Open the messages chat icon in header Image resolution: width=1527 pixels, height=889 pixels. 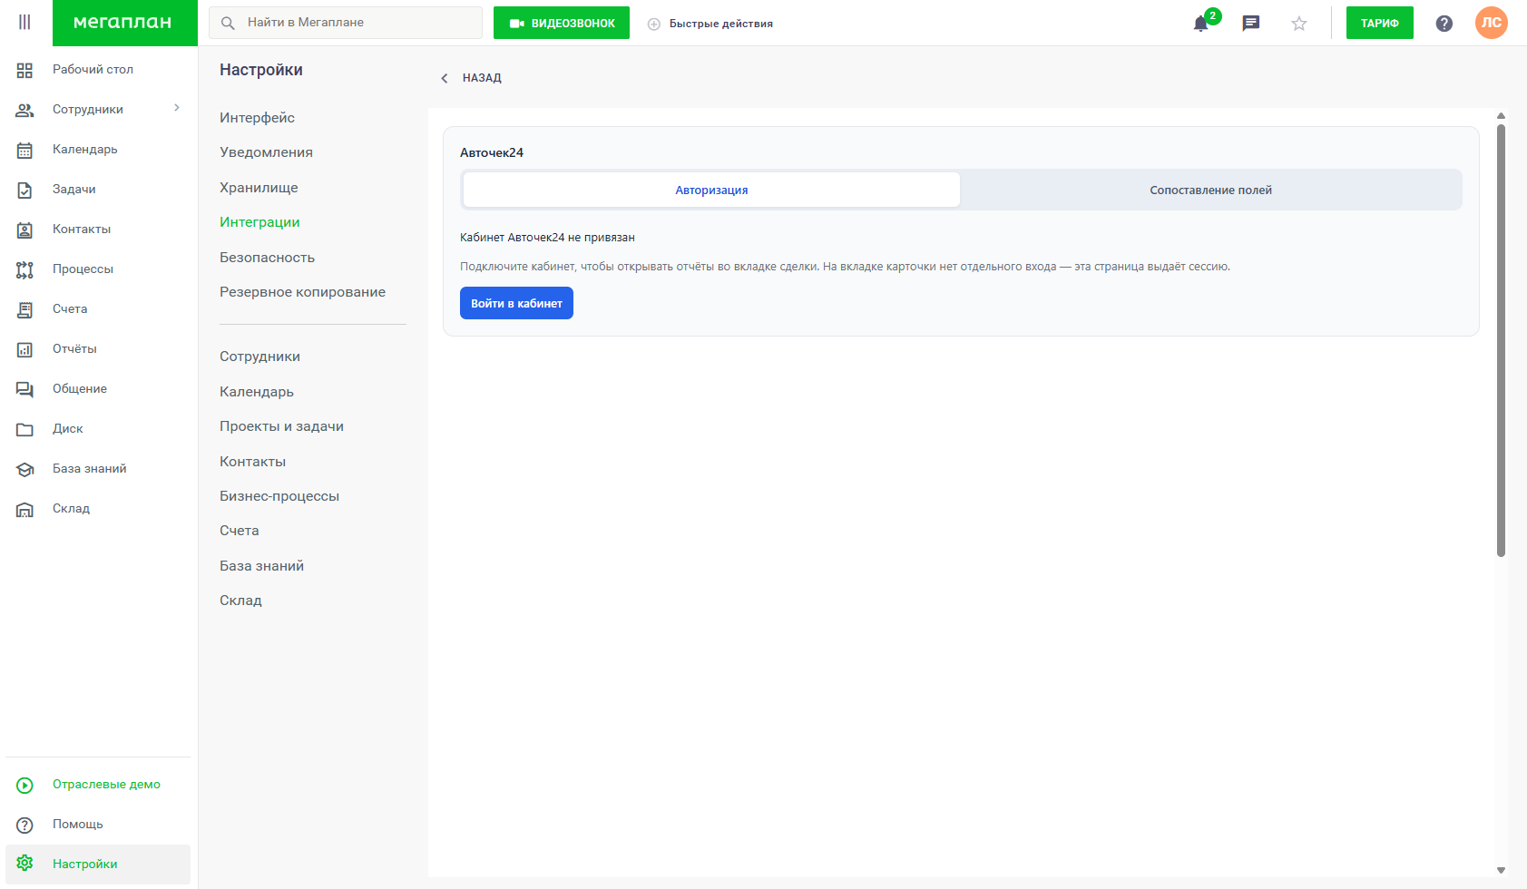1251,23
